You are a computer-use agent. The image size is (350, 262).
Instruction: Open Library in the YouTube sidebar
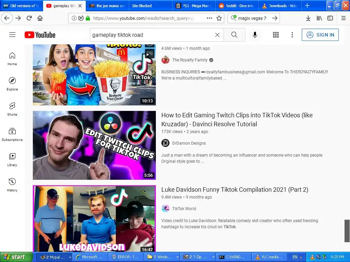tap(12, 160)
